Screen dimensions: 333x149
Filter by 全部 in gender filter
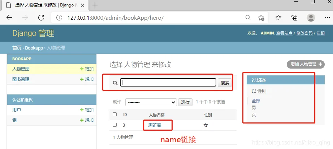coord(256,101)
